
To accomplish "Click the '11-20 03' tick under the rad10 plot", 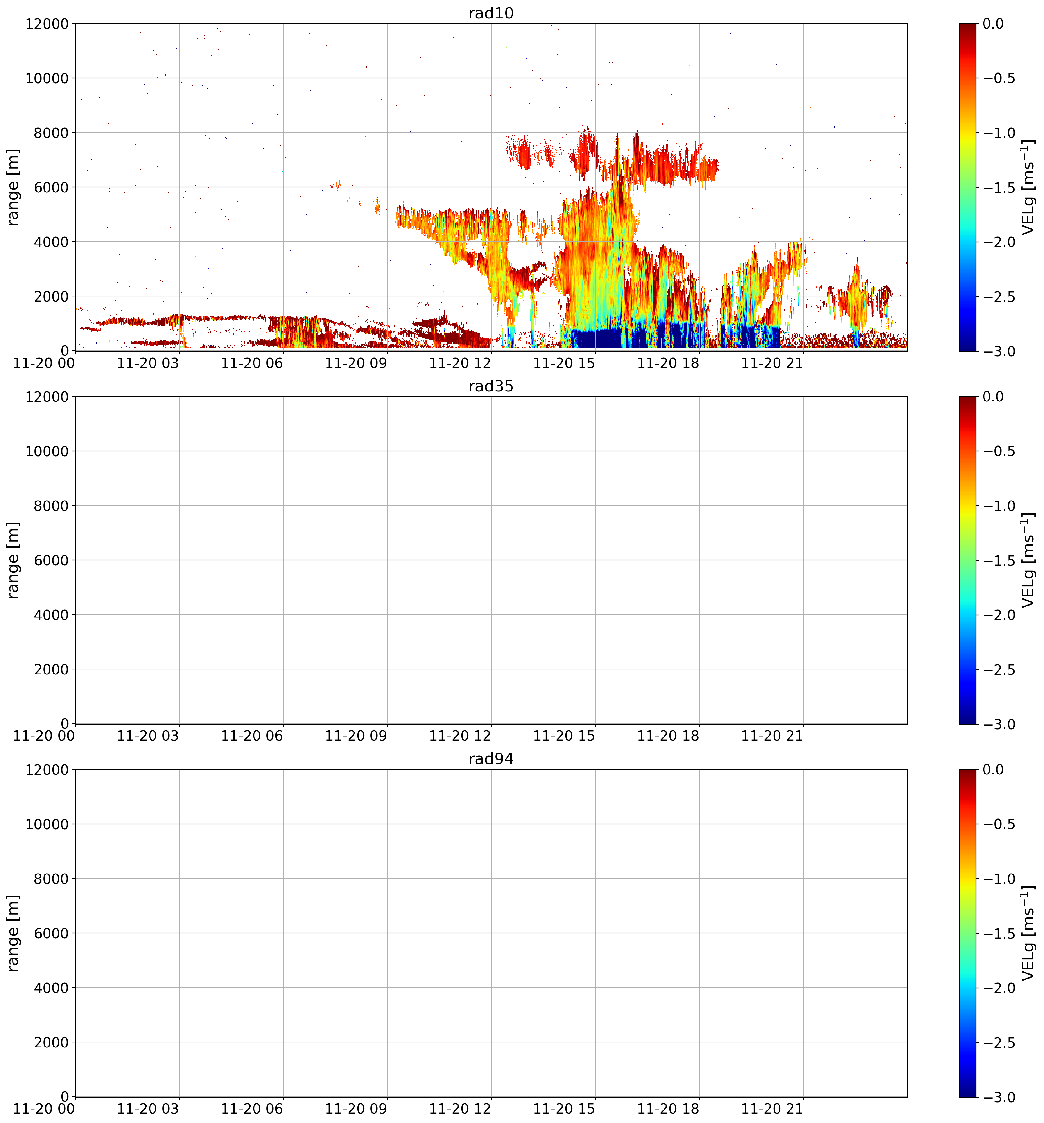I will [149, 364].
